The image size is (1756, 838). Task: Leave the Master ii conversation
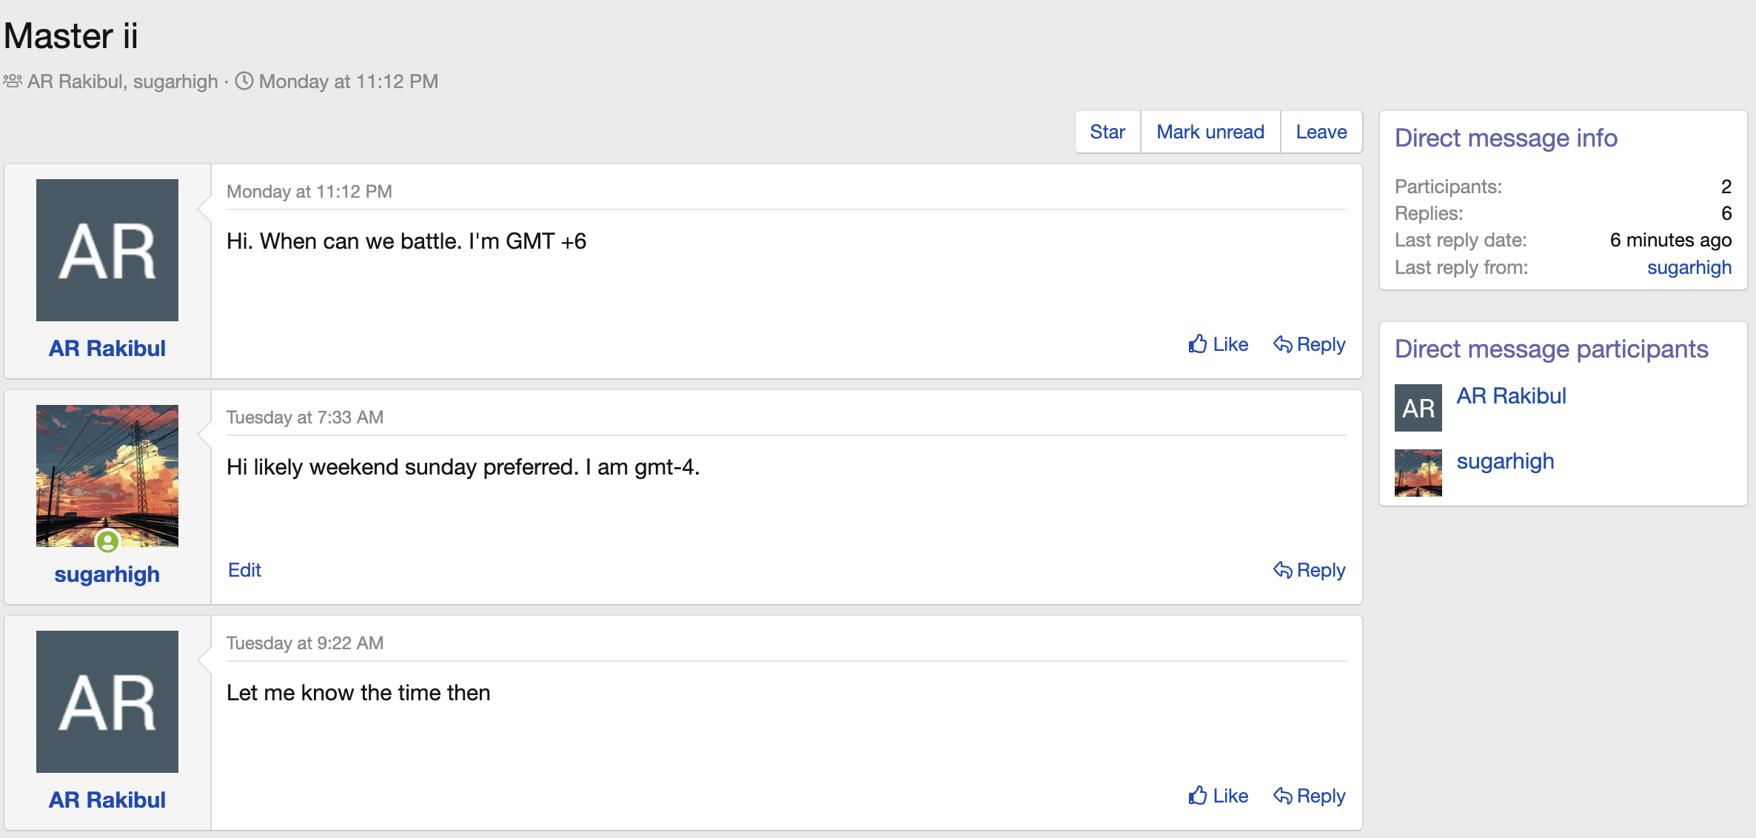(1321, 132)
